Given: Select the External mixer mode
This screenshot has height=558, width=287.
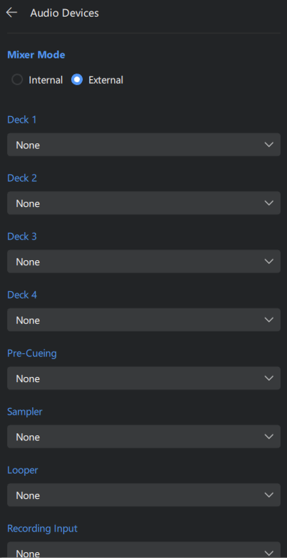Looking at the screenshot, I should point(77,80).
